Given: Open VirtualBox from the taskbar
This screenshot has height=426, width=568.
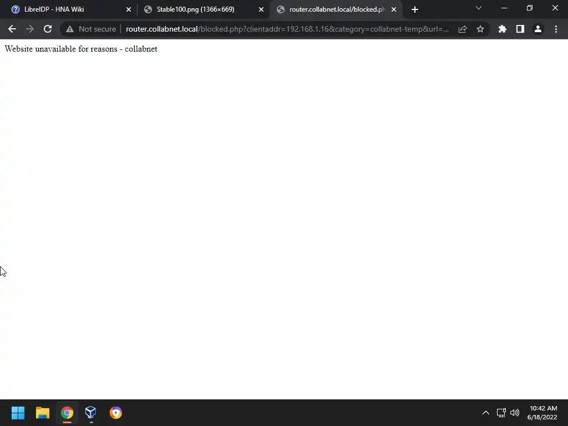Looking at the screenshot, I should [x=90, y=413].
